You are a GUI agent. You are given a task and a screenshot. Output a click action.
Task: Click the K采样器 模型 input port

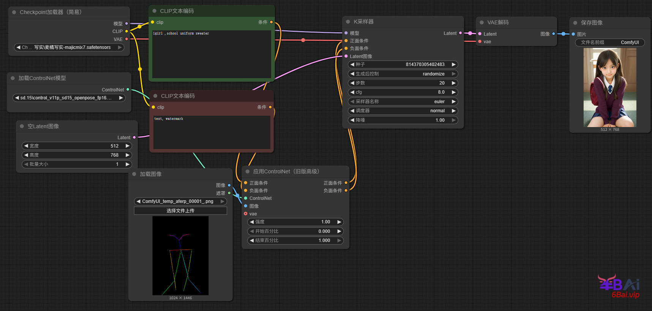[x=346, y=33]
